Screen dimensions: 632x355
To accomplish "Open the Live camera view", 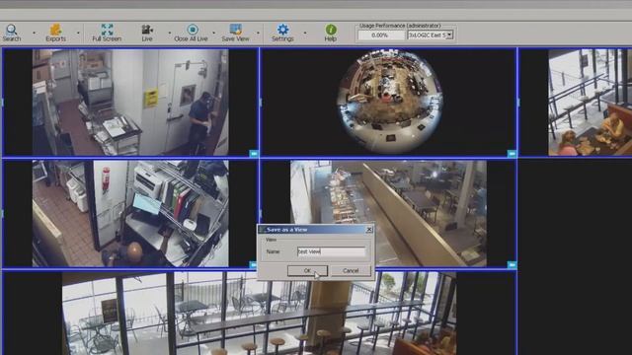I will [x=147, y=33].
